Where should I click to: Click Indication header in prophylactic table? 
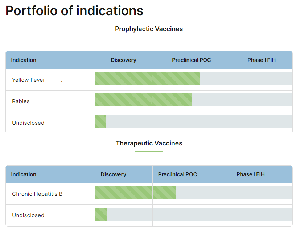[x=24, y=60]
